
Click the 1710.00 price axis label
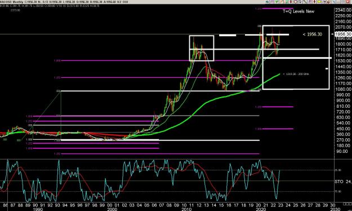pyautogui.click(x=343, y=50)
